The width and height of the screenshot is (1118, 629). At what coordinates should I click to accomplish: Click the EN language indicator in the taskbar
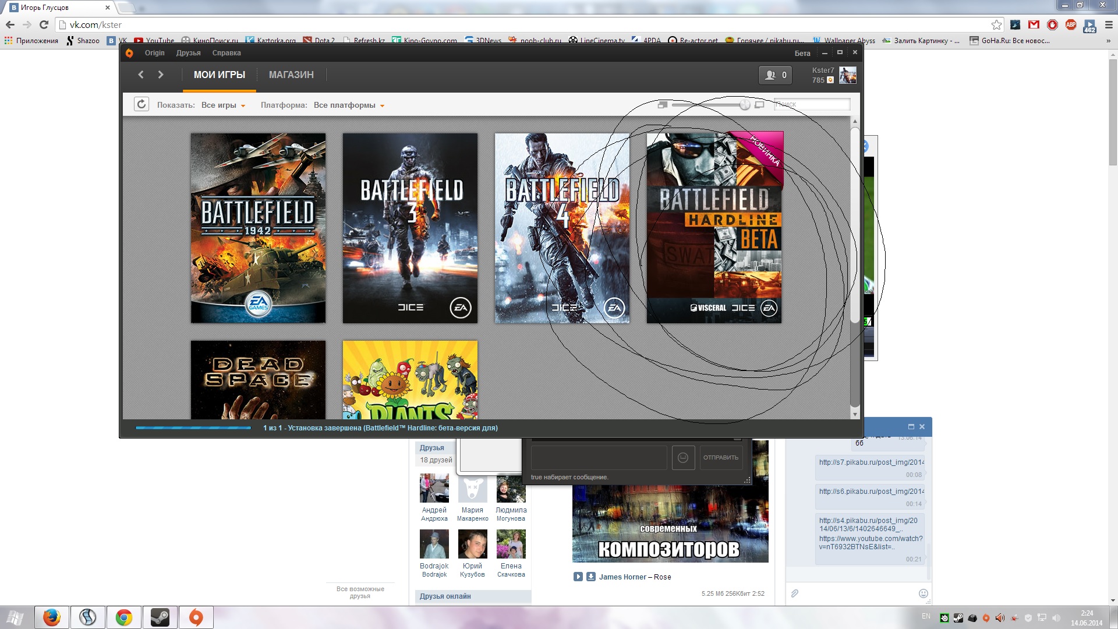coord(926,616)
